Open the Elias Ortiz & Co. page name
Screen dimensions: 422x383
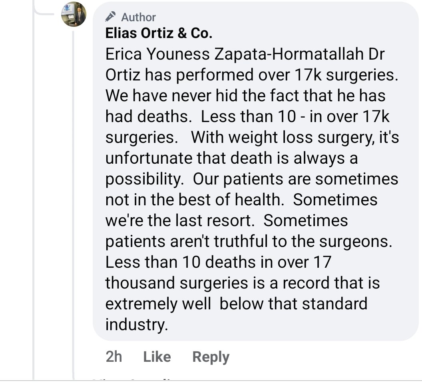(159, 33)
